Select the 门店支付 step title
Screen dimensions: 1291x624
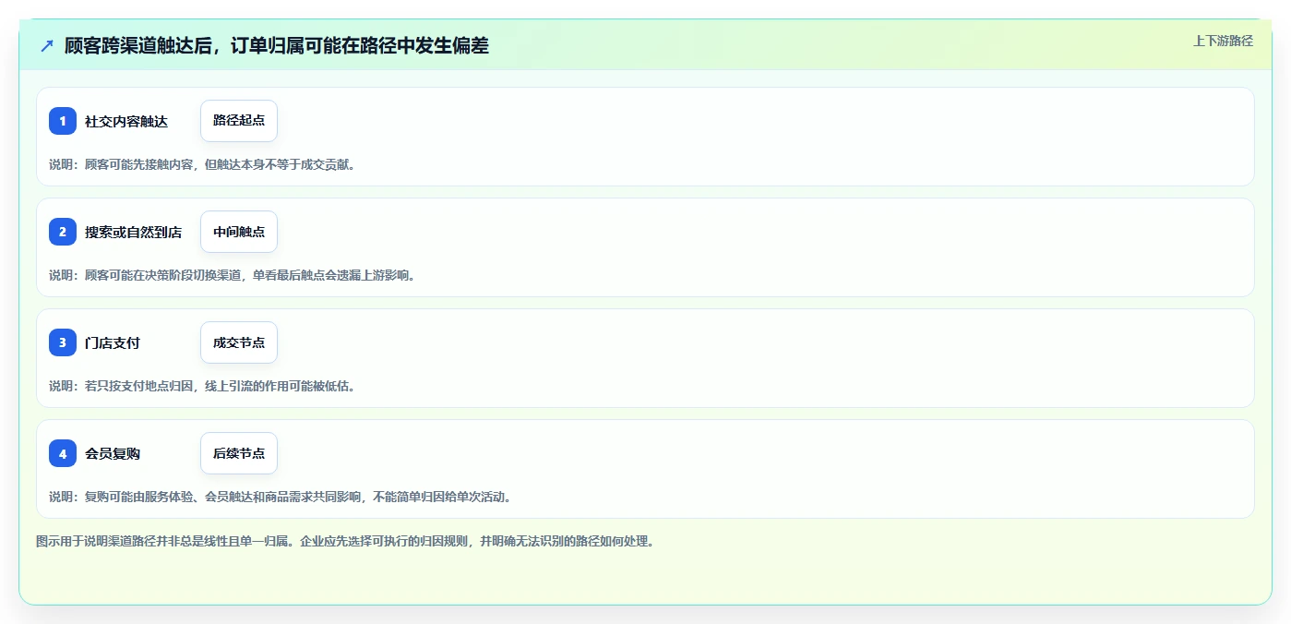coord(113,342)
